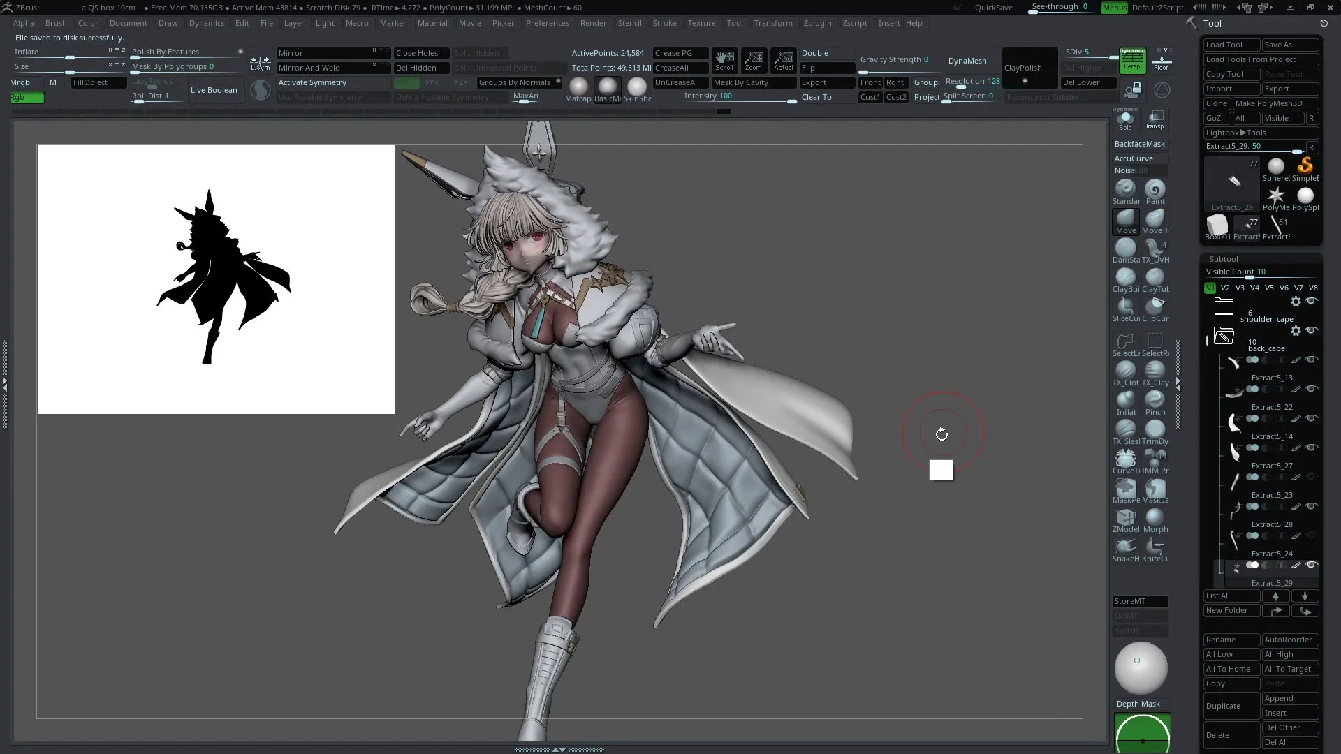Image resolution: width=1341 pixels, height=754 pixels.
Task: Adjust DynaMesh Resolution slider
Action: (972, 82)
